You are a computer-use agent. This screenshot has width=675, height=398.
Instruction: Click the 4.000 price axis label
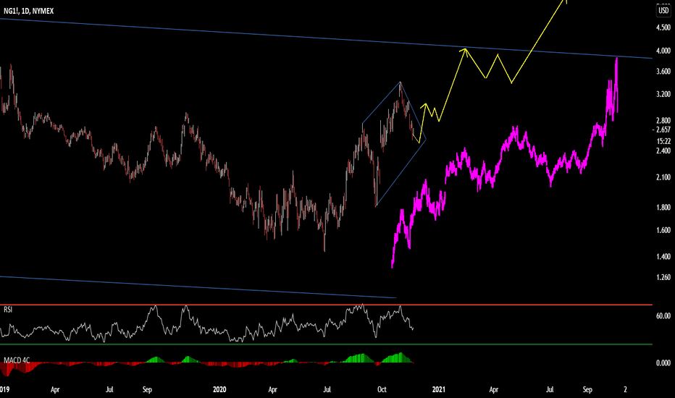[x=663, y=51]
